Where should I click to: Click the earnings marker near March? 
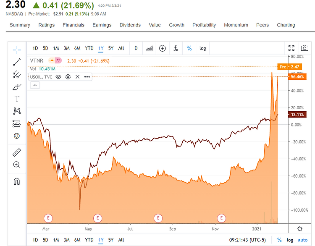[48, 218]
